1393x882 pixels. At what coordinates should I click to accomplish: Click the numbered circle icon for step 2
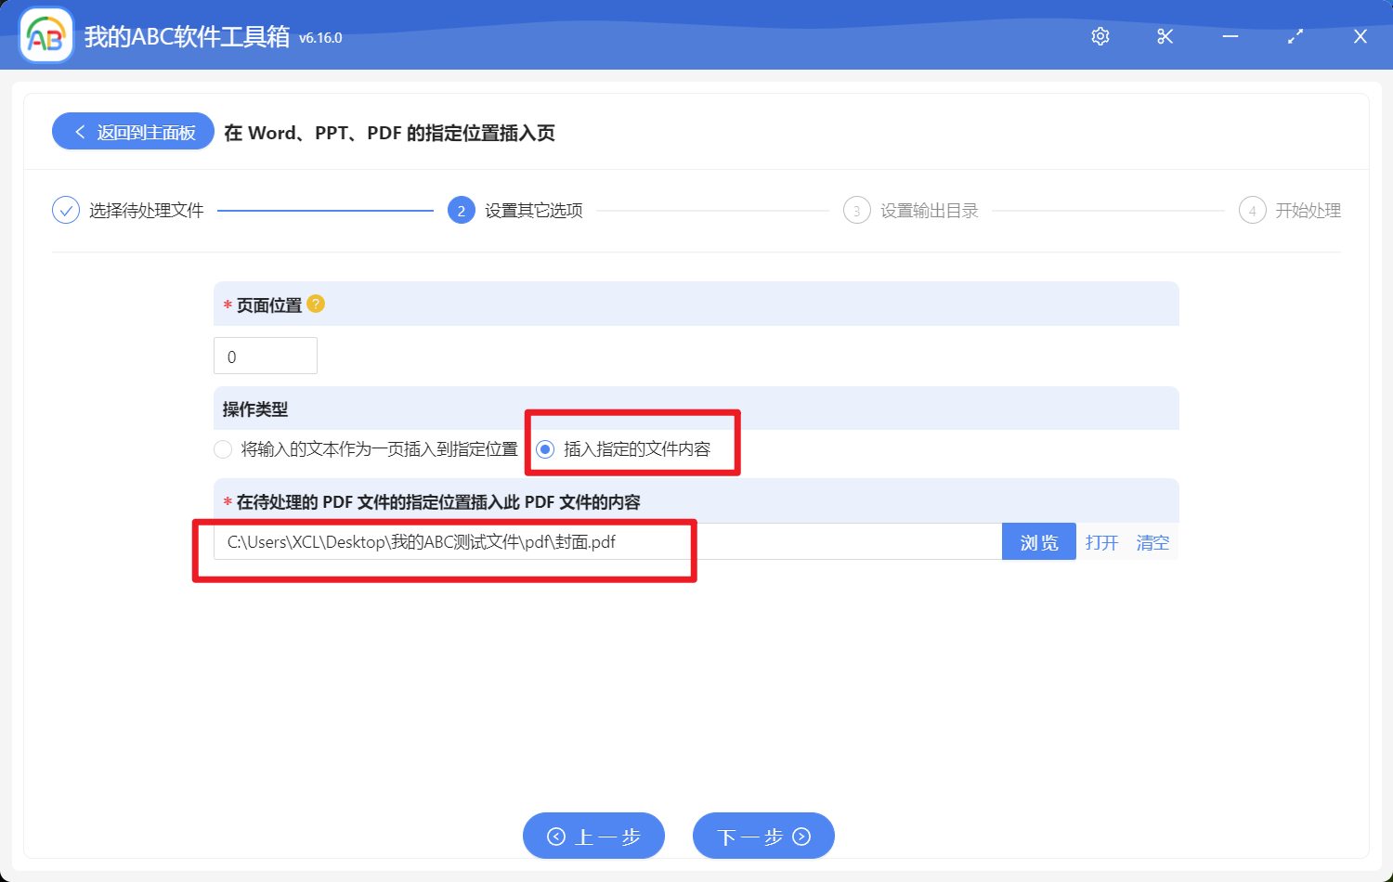(461, 210)
